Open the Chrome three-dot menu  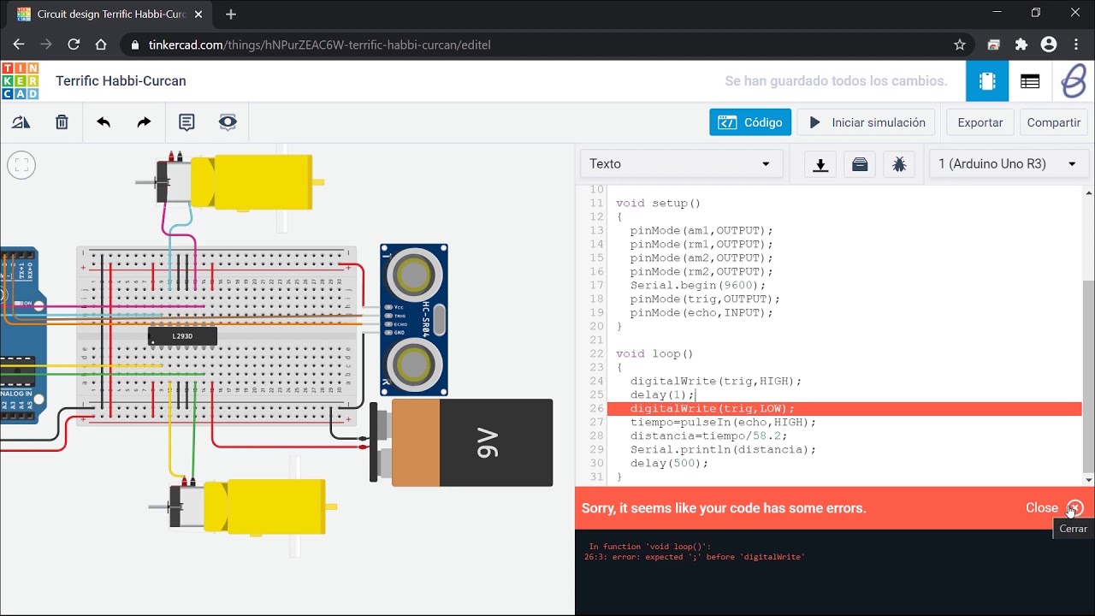tap(1076, 44)
